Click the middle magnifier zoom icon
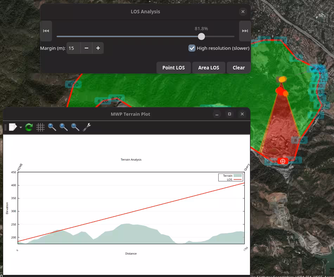334x277 pixels. (x=64, y=127)
